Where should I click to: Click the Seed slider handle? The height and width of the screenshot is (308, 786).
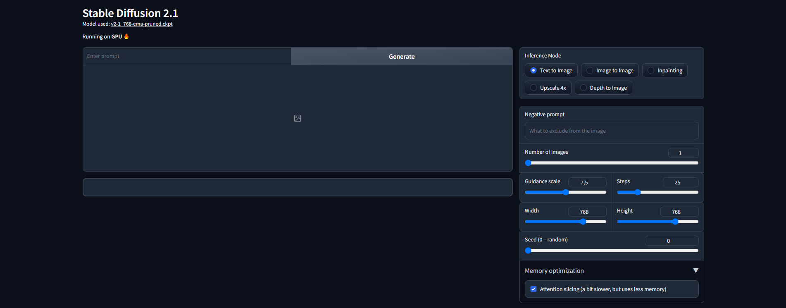tap(528, 251)
